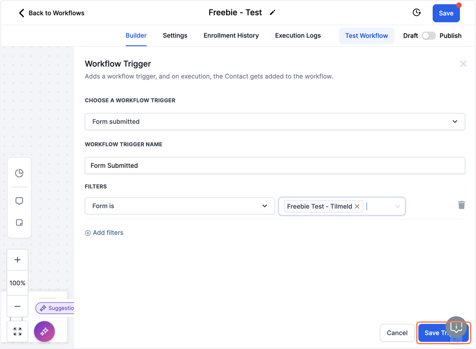The width and height of the screenshot is (476, 349).
Task: Open the Form is filter dropdown
Action: tap(180, 206)
